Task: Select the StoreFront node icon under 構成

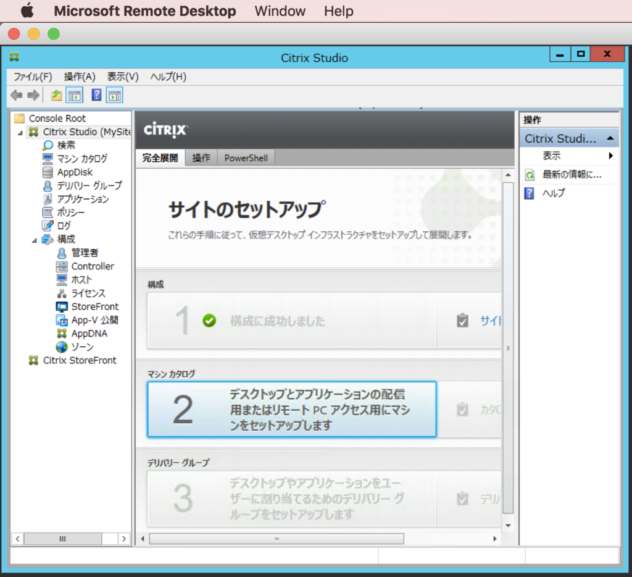Action: click(62, 306)
